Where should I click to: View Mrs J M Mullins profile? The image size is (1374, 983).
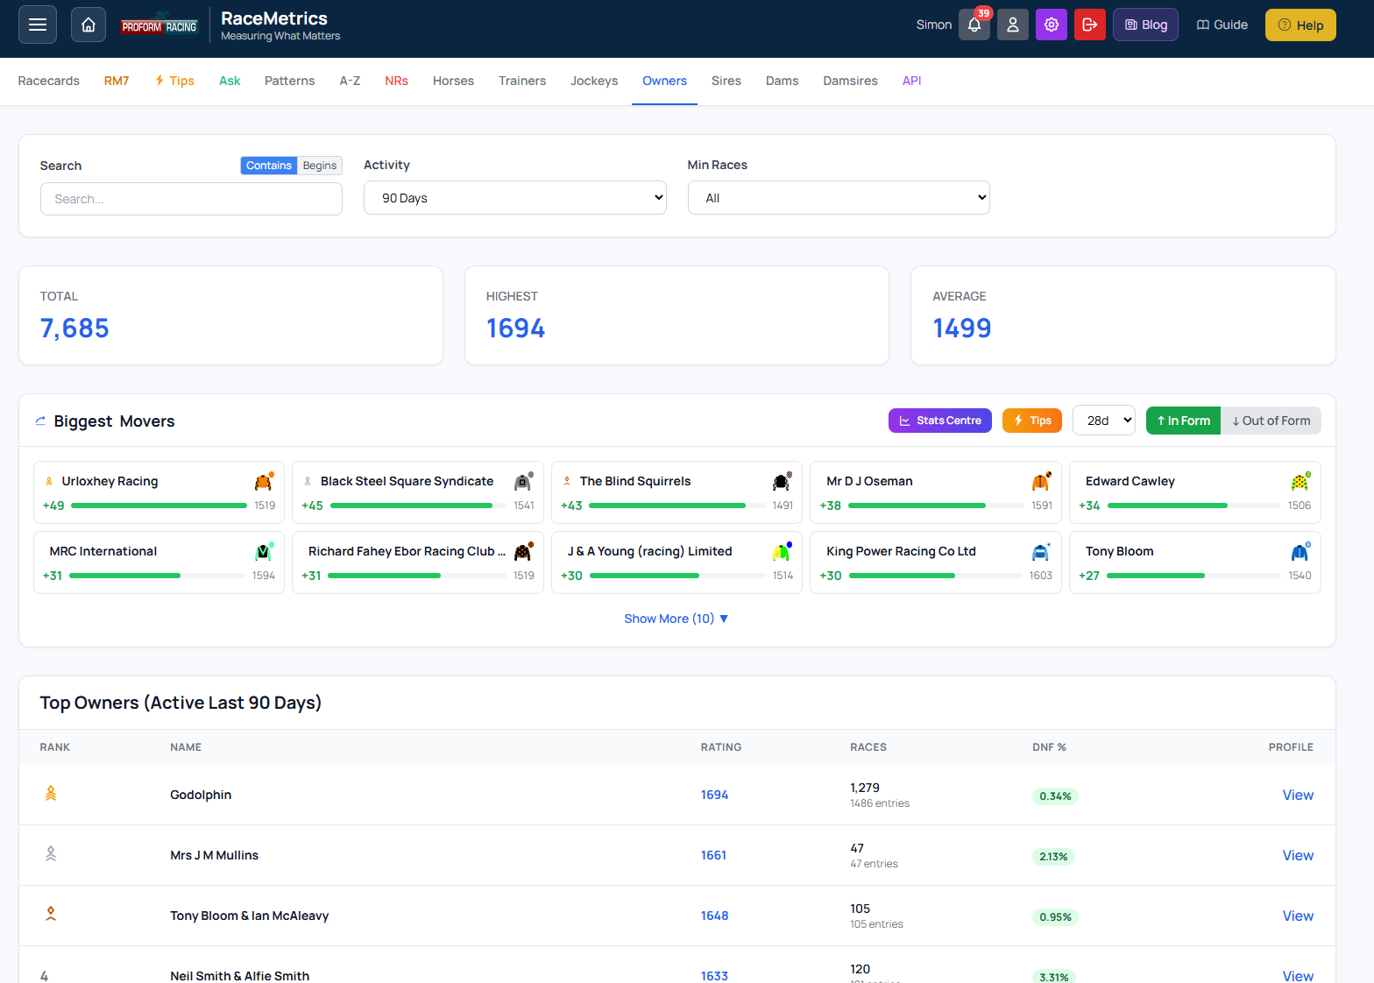pos(1298,855)
